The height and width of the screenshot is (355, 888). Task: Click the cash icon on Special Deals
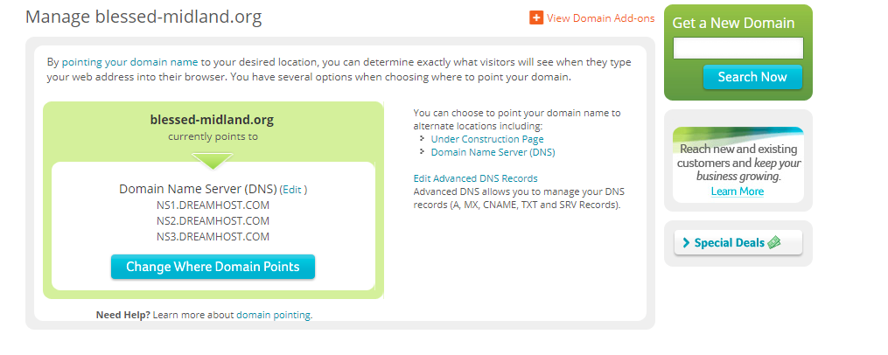pos(774,243)
